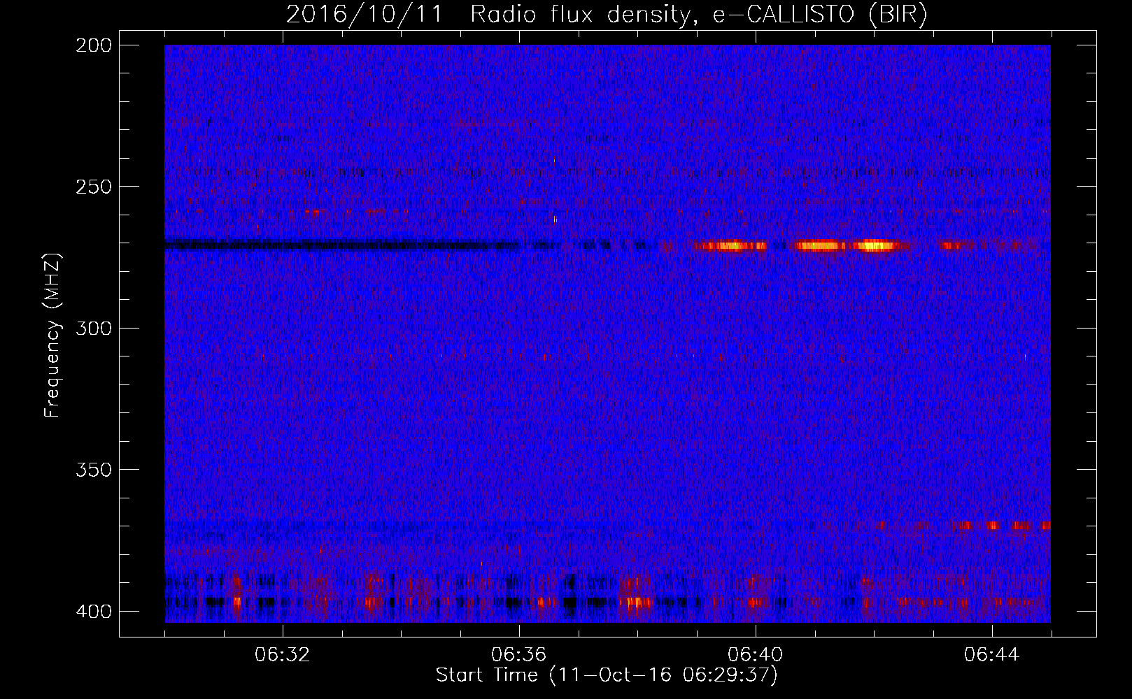1132x699 pixels.
Task: Click the 06:40 time tick label
Action: (x=756, y=655)
